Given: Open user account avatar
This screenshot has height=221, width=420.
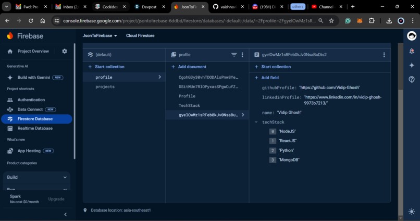Looking at the screenshot, I should tap(412, 36).
